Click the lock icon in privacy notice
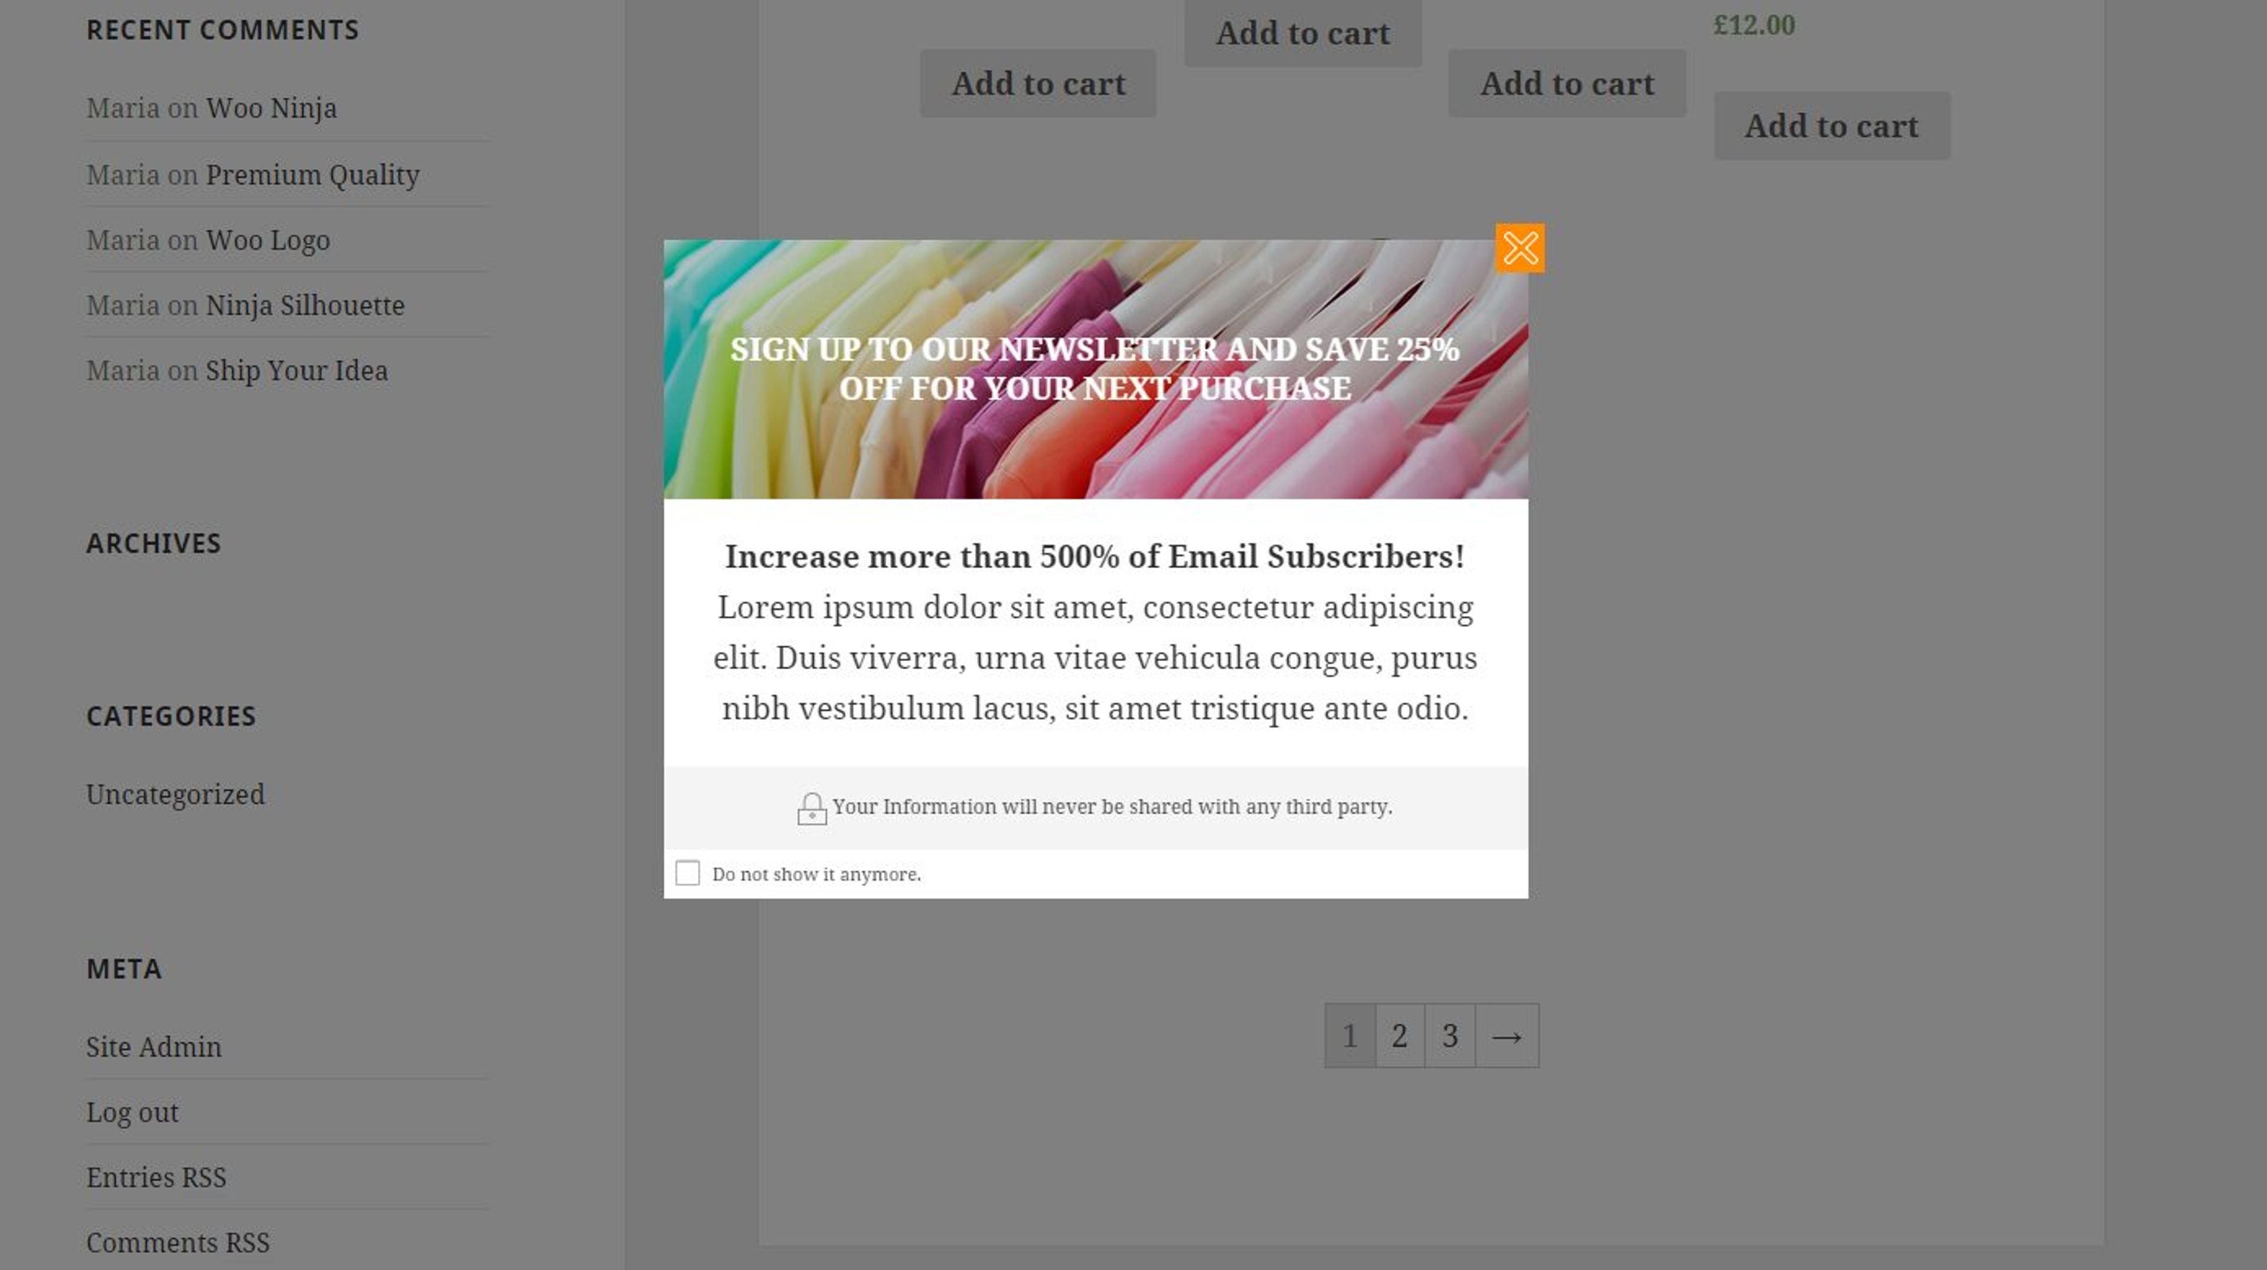Viewport: 2267px width, 1270px height. (811, 809)
